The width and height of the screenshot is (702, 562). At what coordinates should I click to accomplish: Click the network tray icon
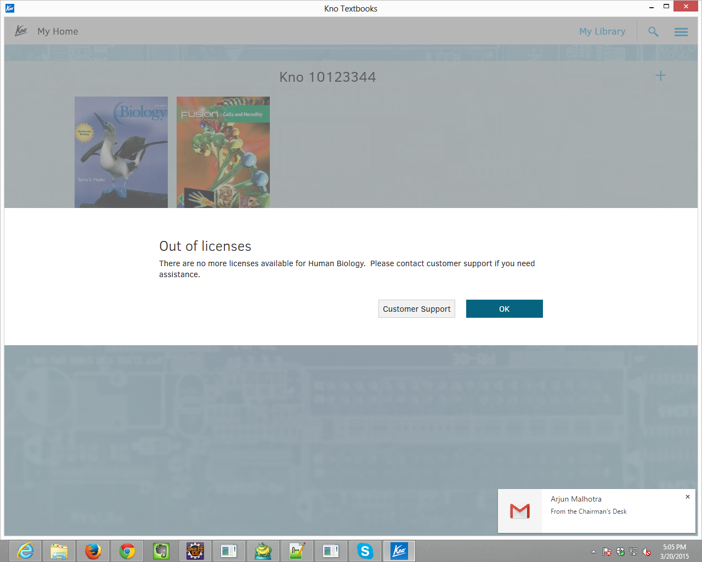pos(633,552)
